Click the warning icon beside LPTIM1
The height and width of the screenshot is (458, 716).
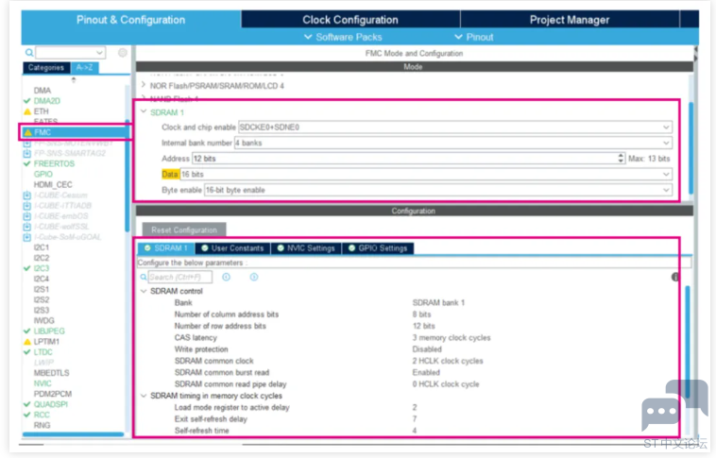[x=27, y=342]
